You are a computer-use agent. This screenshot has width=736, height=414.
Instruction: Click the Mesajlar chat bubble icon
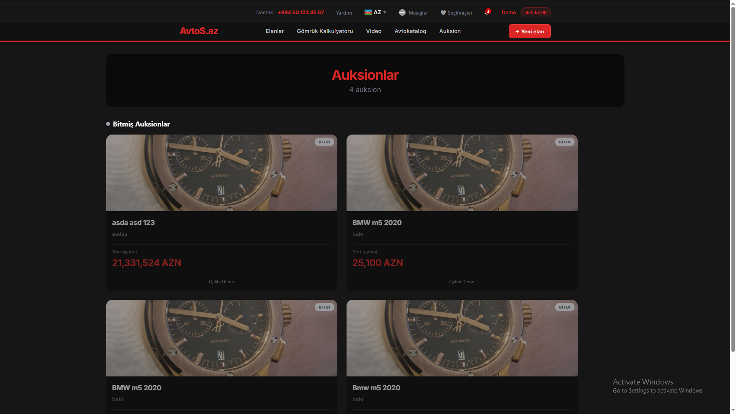(x=402, y=13)
